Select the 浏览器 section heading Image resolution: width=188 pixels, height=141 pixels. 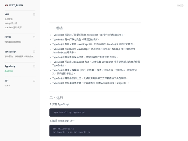(x=8, y=37)
